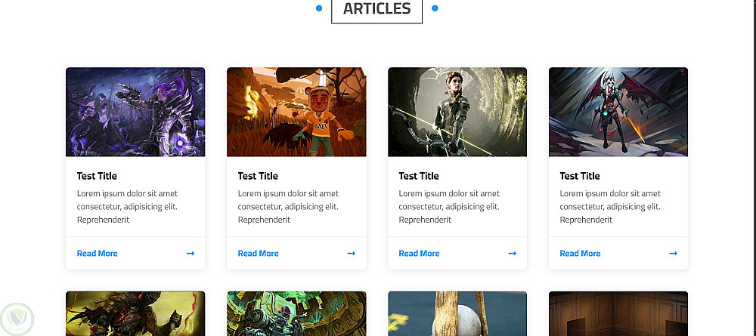Click the arrow icon on the first card
This screenshot has width=756, height=336.
pyautogui.click(x=191, y=253)
